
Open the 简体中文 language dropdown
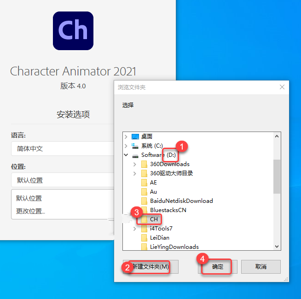point(63,149)
